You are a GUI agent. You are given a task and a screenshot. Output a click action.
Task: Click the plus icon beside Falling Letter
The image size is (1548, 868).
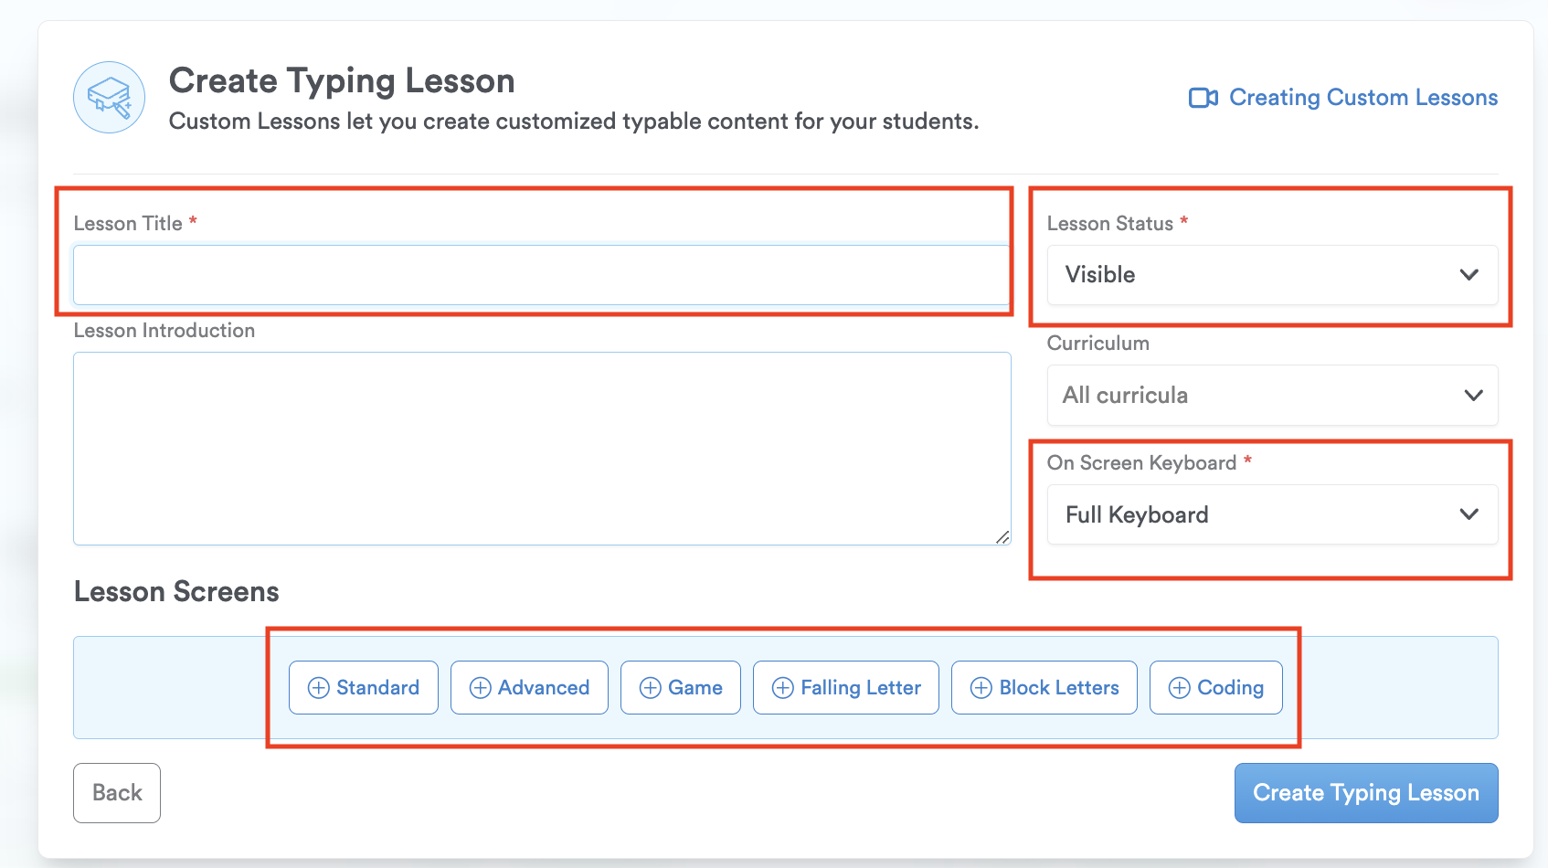[782, 688]
